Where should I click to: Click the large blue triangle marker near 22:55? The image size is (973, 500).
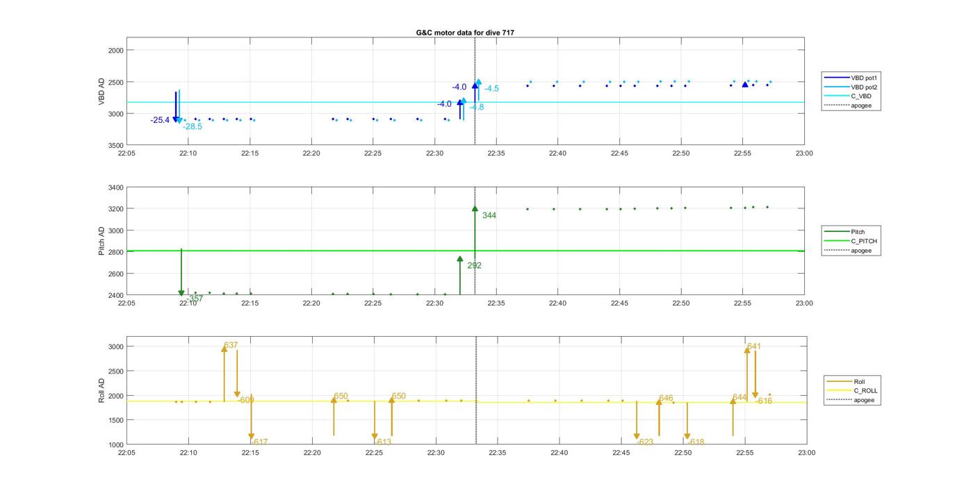point(745,85)
